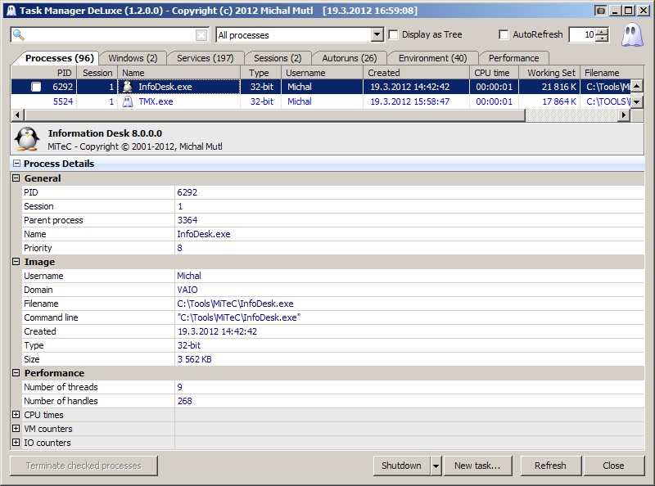Toggle the AutoRefresh checkbox
Viewport: 655px width, 486px height.
click(504, 34)
